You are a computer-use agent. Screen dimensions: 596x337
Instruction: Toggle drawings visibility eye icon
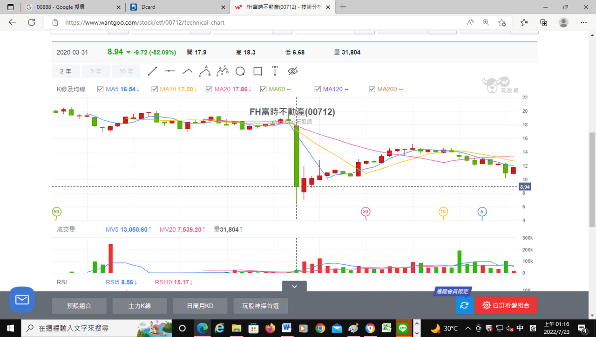(x=292, y=71)
